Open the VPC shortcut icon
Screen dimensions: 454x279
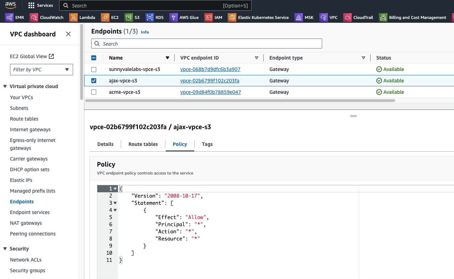[324, 17]
